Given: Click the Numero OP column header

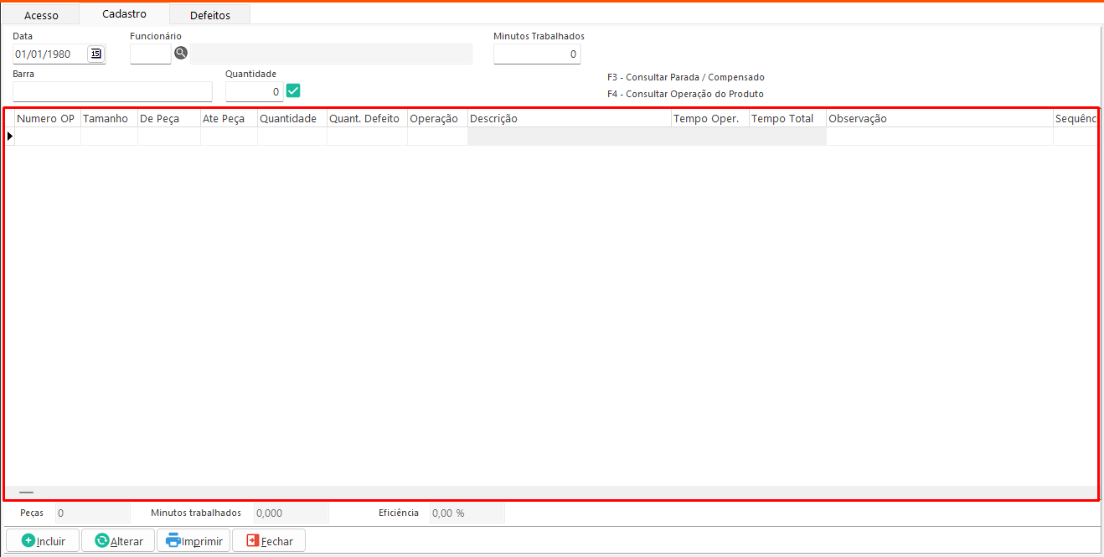Looking at the screenshot, I should (46, 119).
